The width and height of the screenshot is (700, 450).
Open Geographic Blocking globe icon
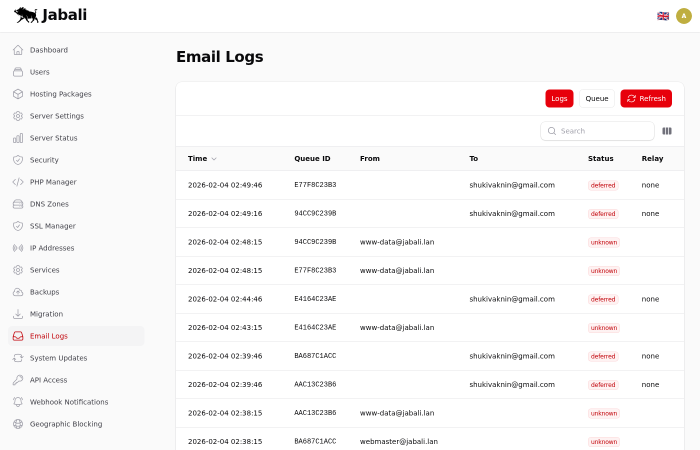[x=18, y=424]
